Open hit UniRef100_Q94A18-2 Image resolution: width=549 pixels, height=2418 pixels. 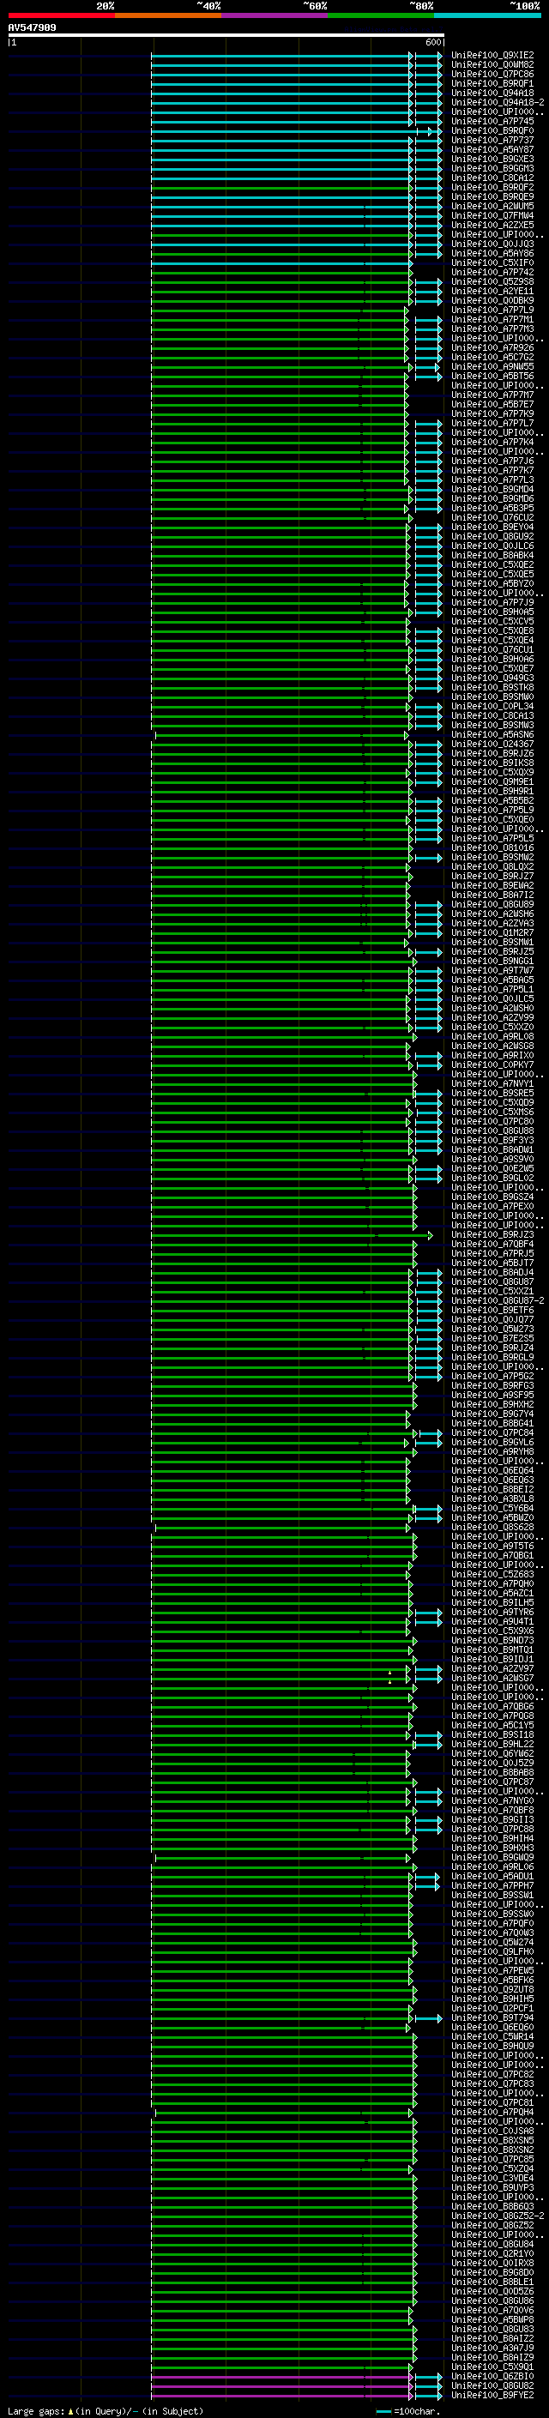(498, 102)
